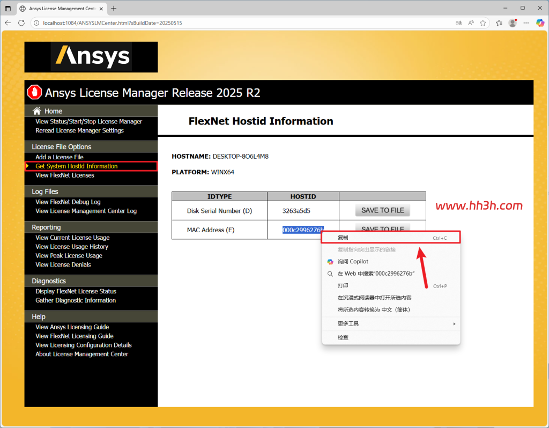
Task: Click the Copilot icon in context menu
Action: pyautogui.click(x=330, y=262)
